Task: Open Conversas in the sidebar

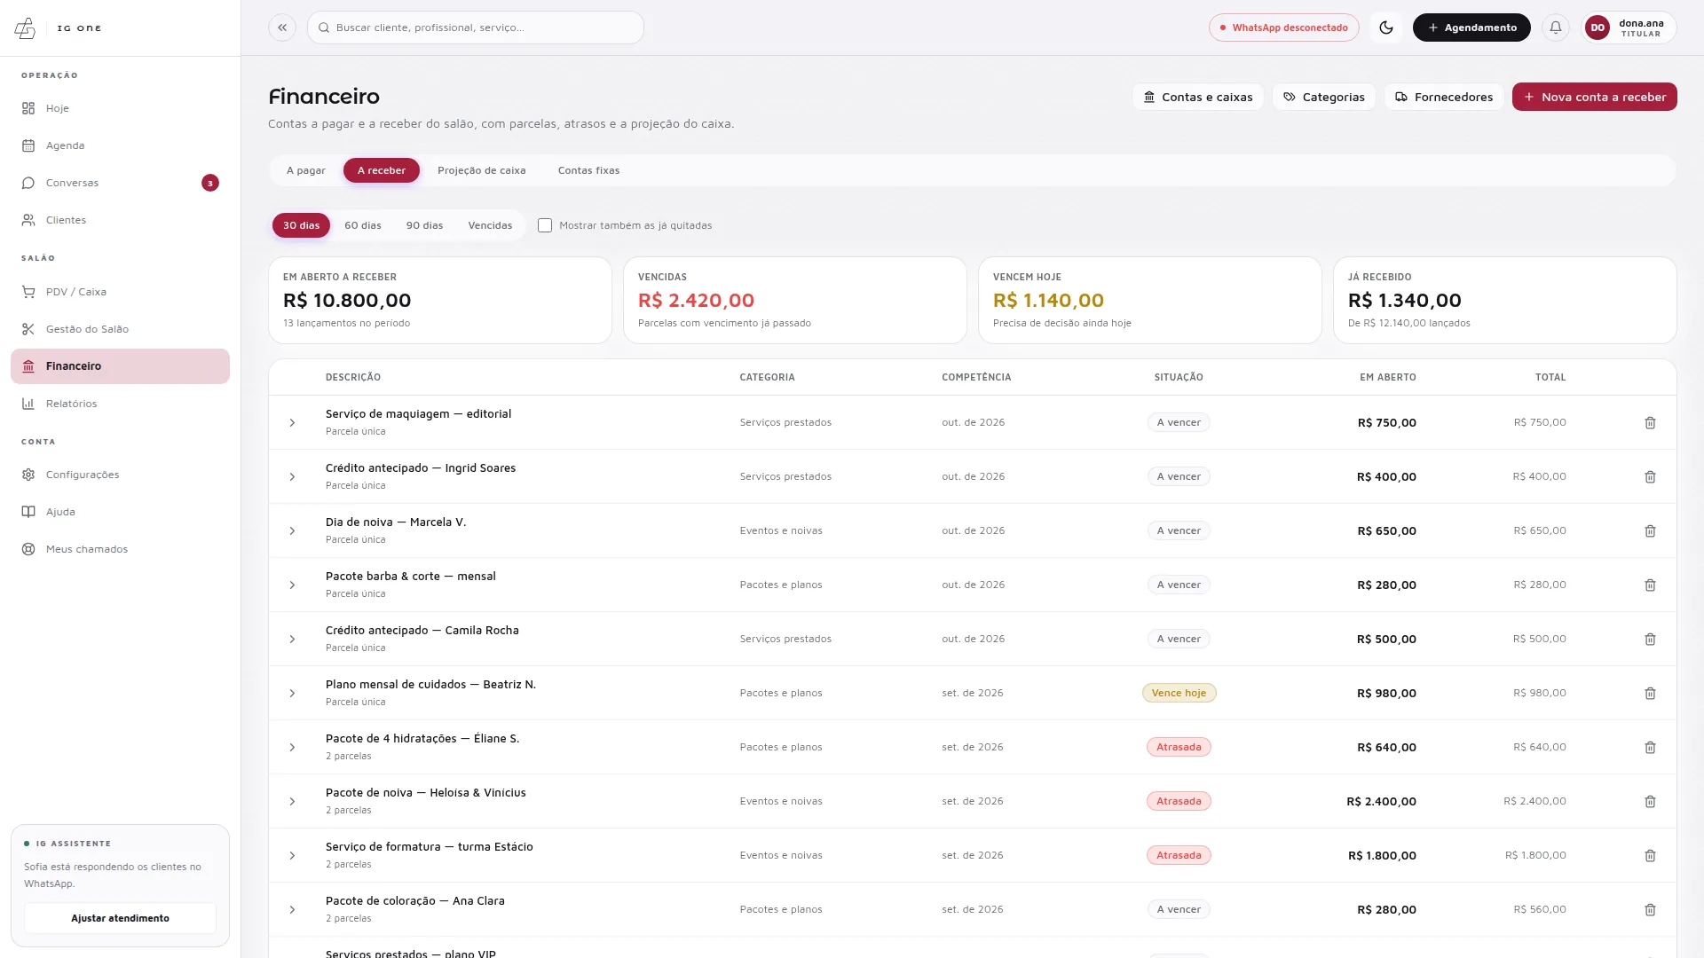Action: (120, 183)
